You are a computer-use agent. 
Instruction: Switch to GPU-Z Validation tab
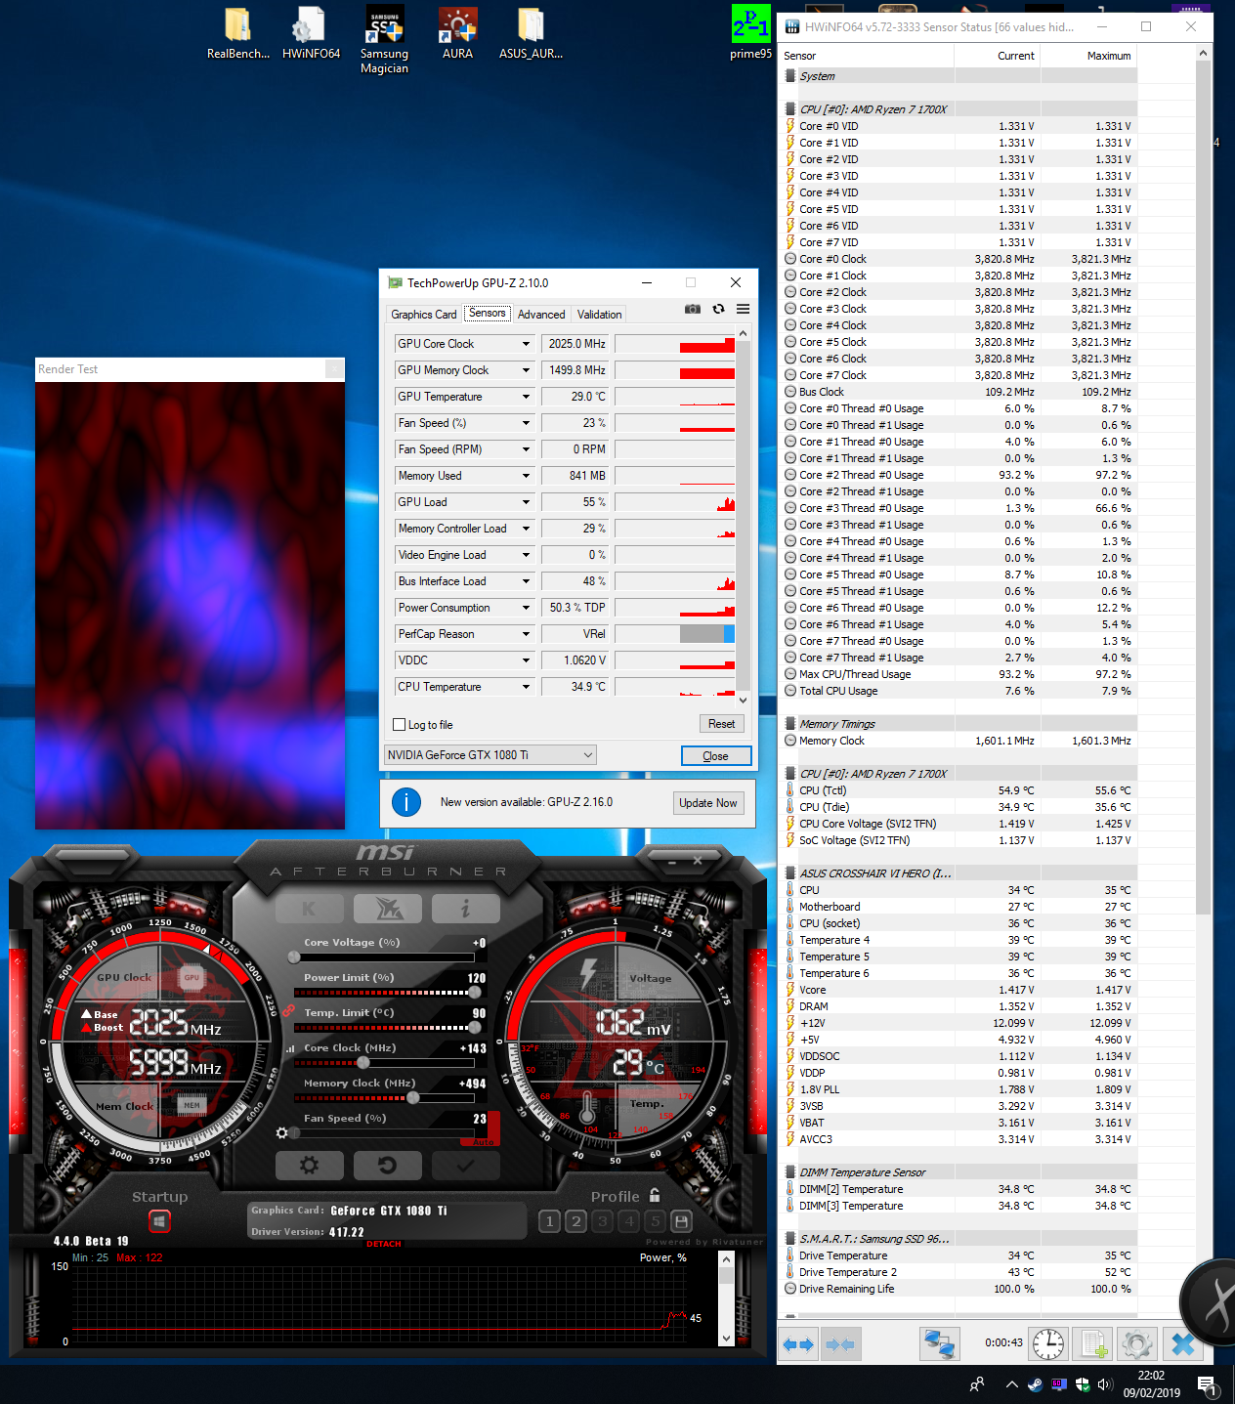599,315
